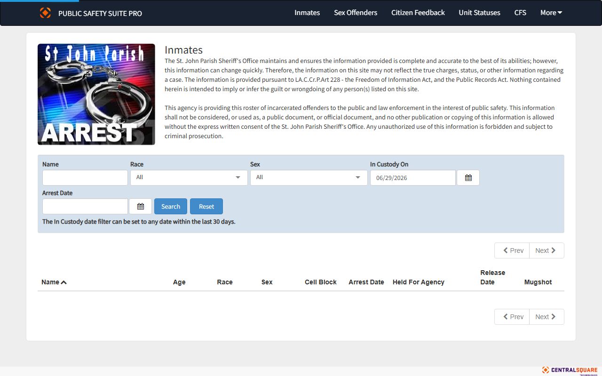The height and width of the screenshot is (376, 602).
Task: Sort the table by Cell Block
Action: click(x=321, y=282)
